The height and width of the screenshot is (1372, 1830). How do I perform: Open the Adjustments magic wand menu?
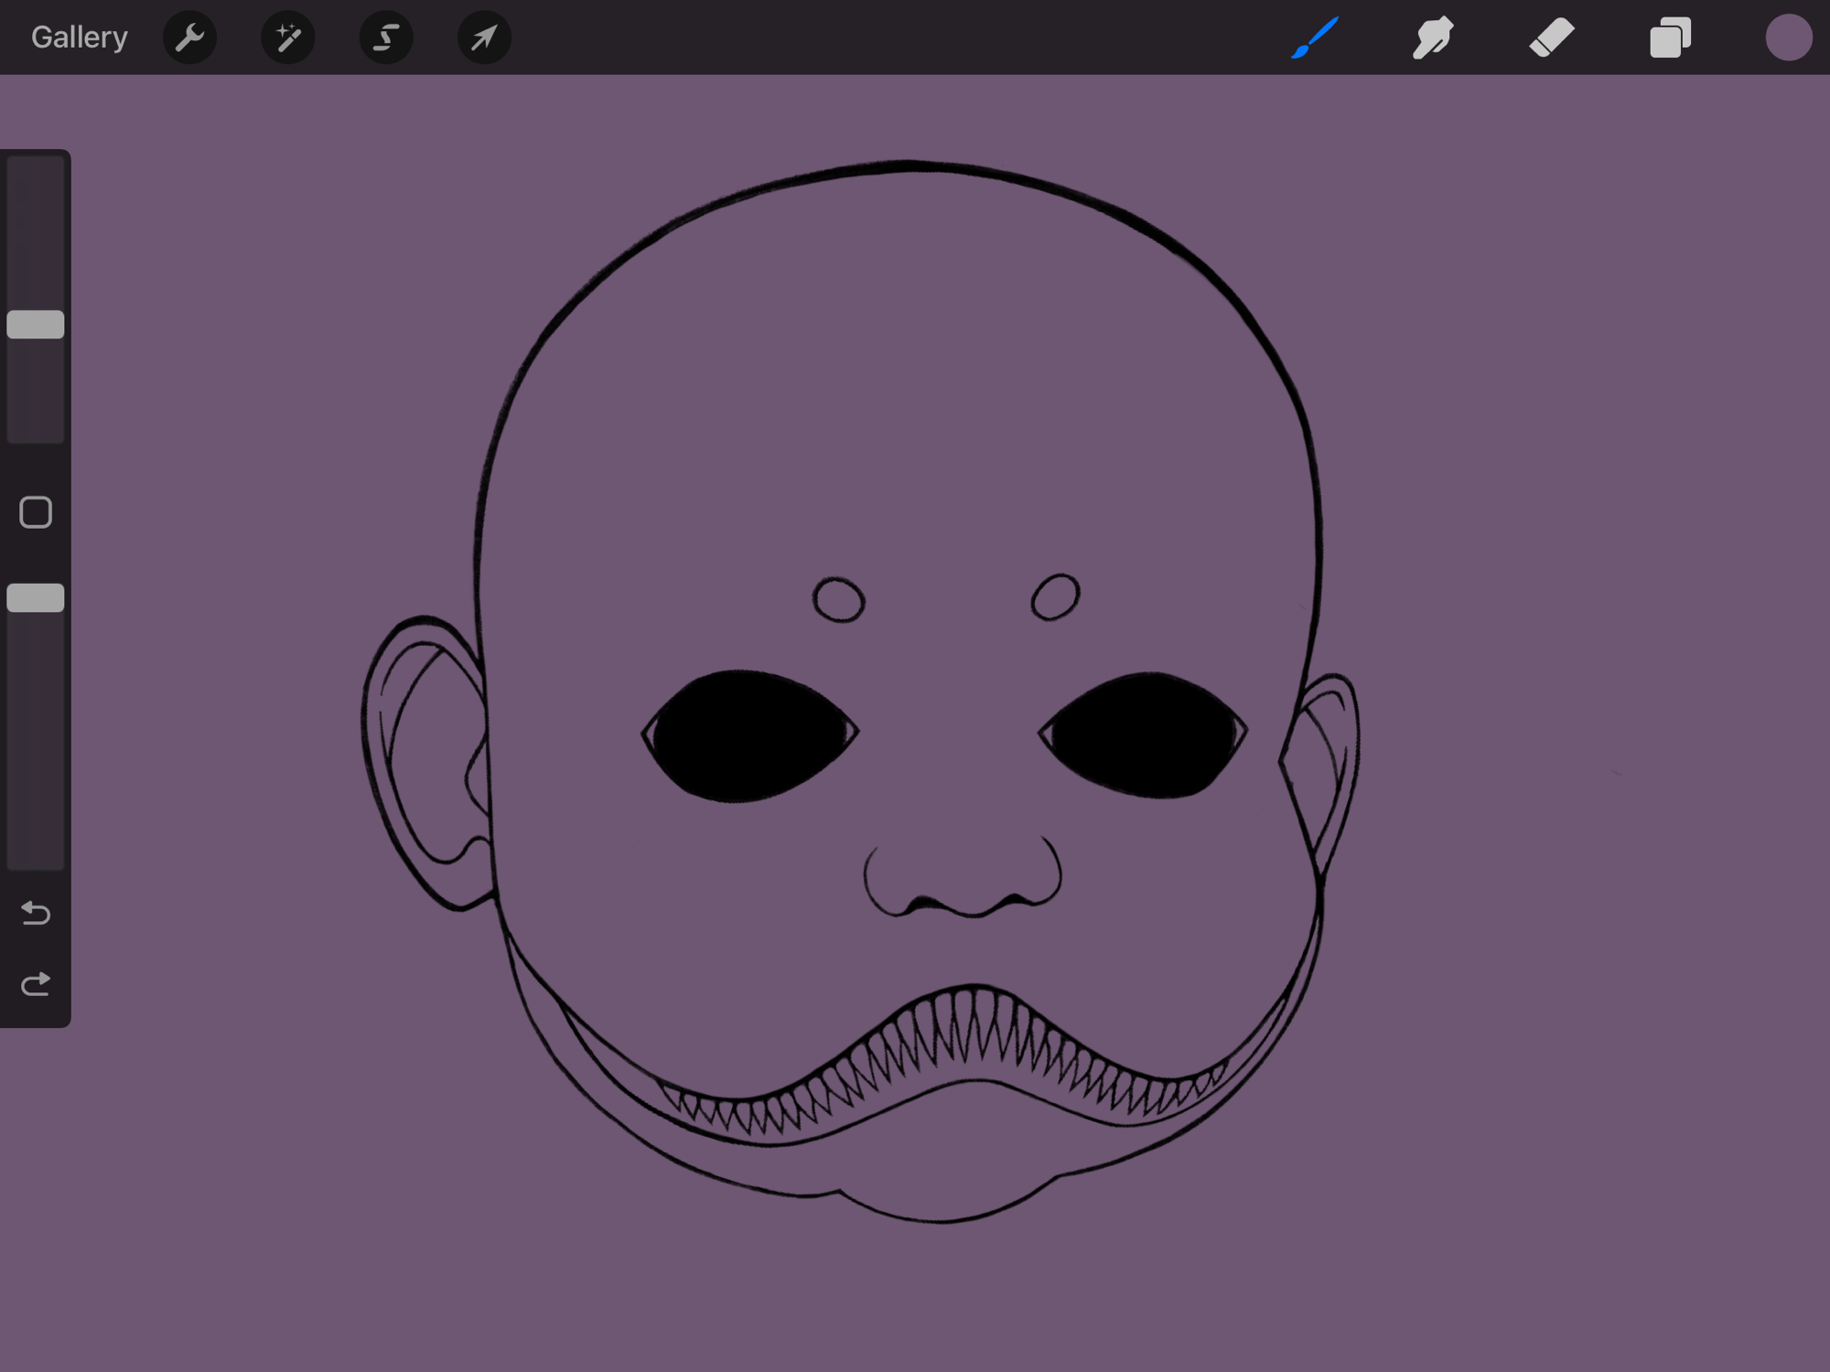pos(287,38)
